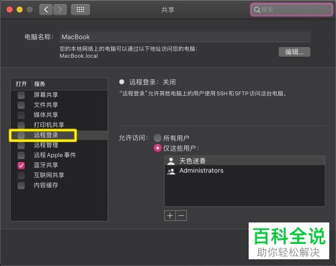336x266 pixels.
Task: Select the 文件共享 service row
Action: (59, 105)
